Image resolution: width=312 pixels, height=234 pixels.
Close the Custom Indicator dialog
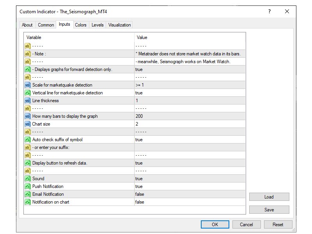pos(287,11)
